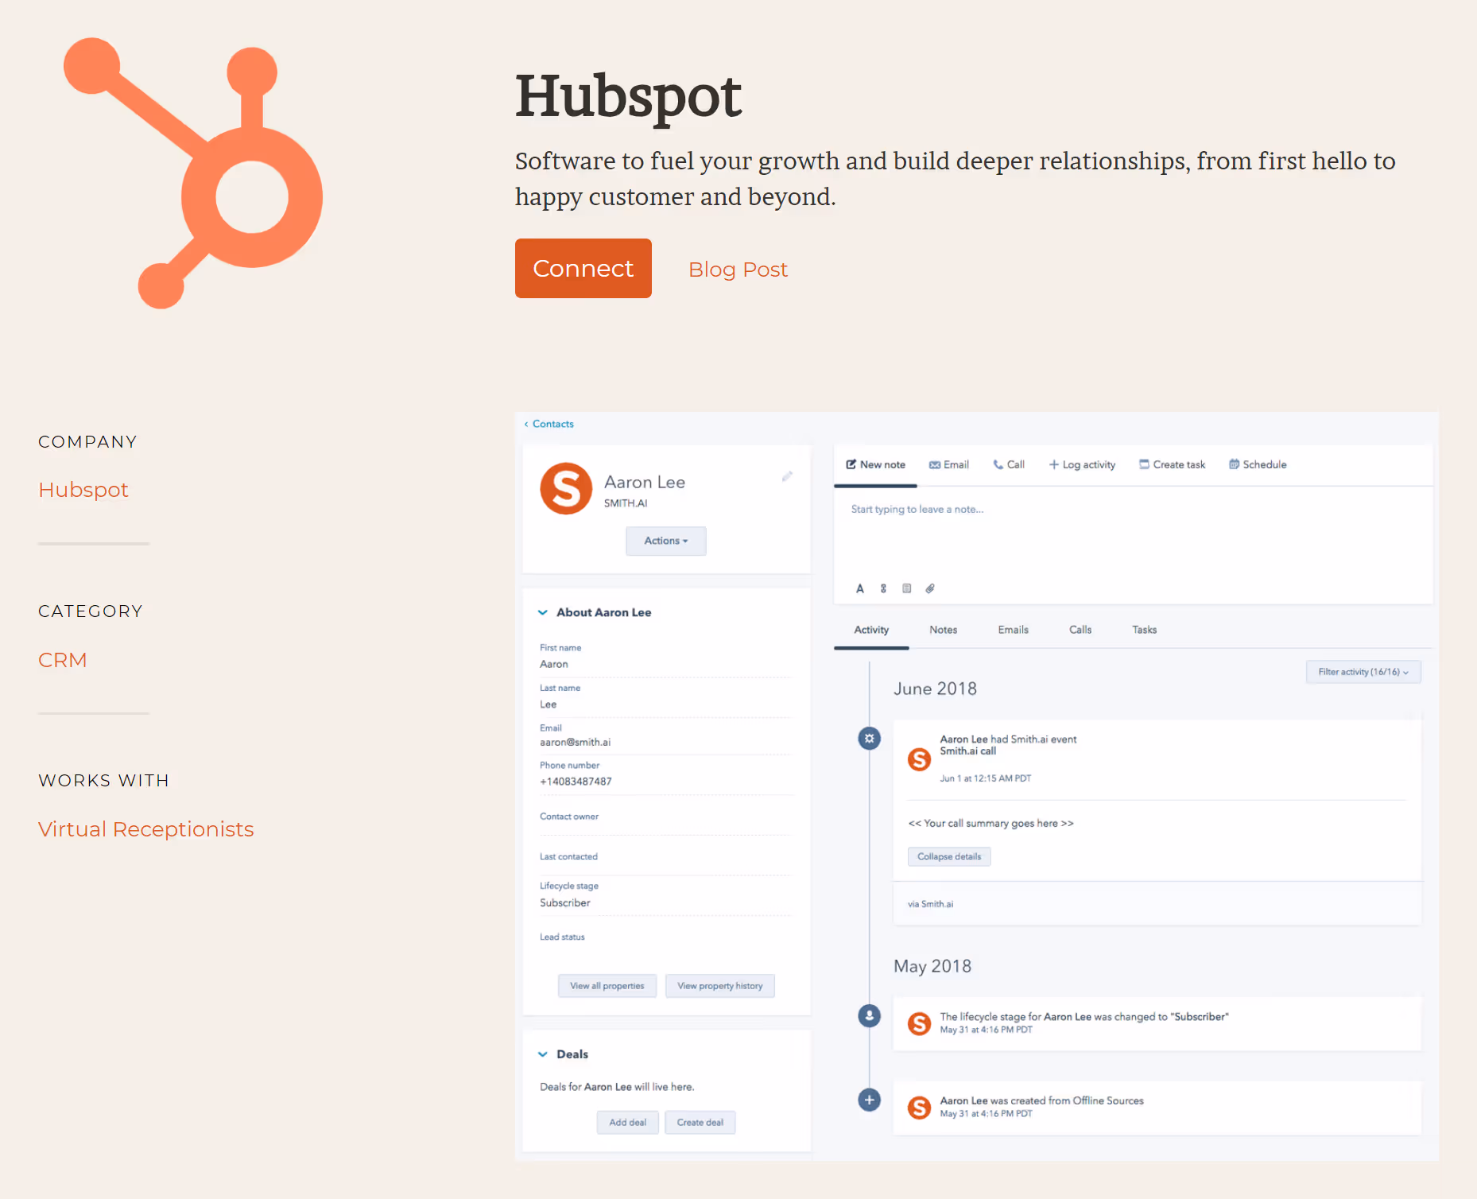Click the plus icon beside Log activity
Image resolution: width=1477 pixels, height=1199 pixels.
click(x=1054, y=464)
